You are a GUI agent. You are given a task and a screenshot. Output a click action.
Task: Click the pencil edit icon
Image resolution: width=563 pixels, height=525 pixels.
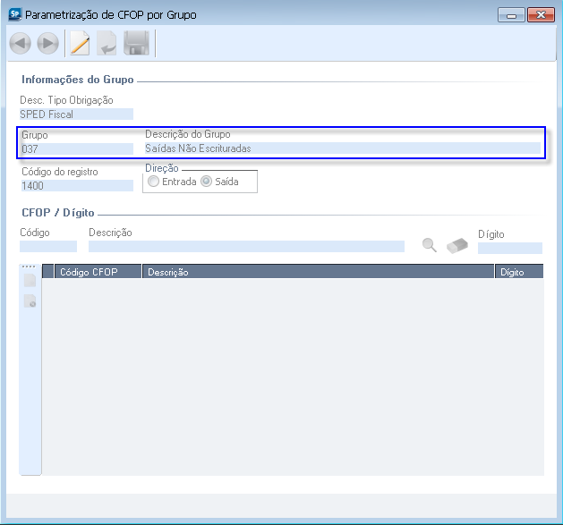click(x=80, y=44)
